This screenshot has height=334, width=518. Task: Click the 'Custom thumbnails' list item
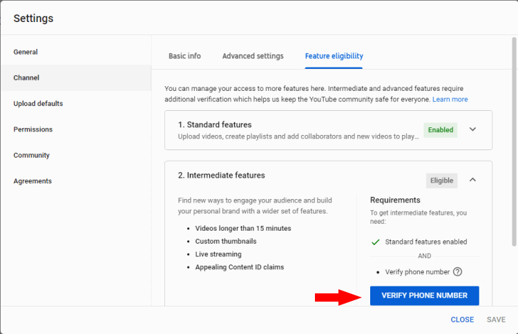226,241
